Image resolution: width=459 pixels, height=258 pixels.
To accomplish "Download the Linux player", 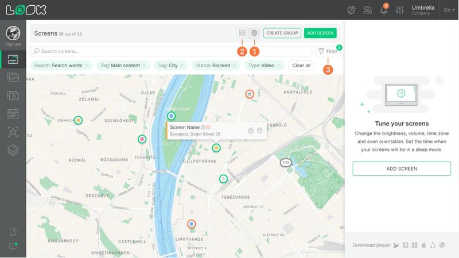I will [x=433, y=245].
